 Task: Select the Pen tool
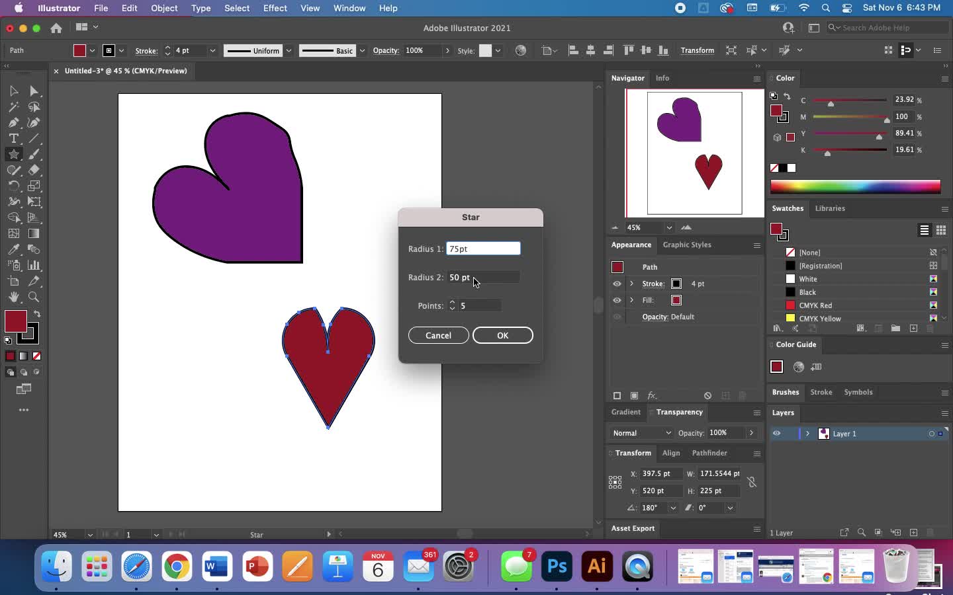(14, 122)
